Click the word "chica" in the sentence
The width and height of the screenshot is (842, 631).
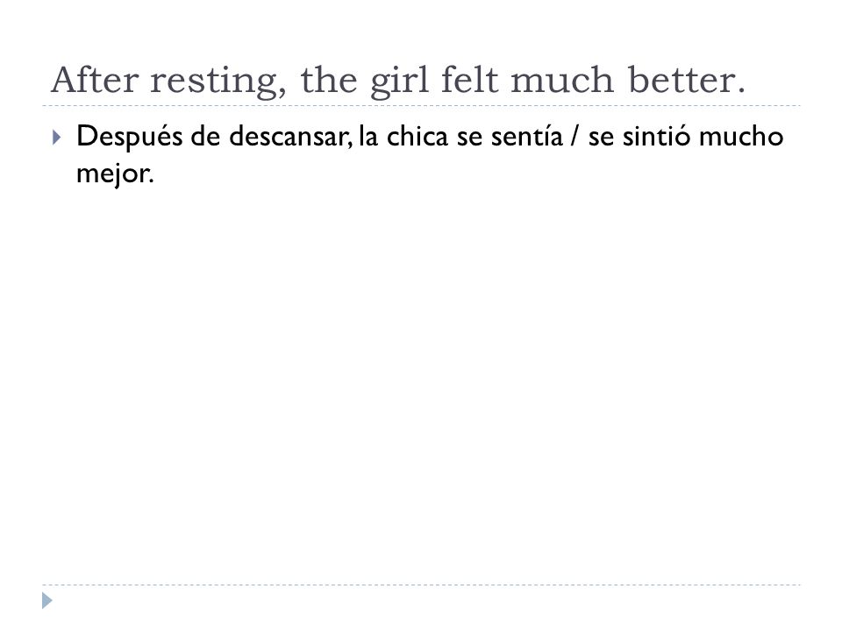[417, 137]
